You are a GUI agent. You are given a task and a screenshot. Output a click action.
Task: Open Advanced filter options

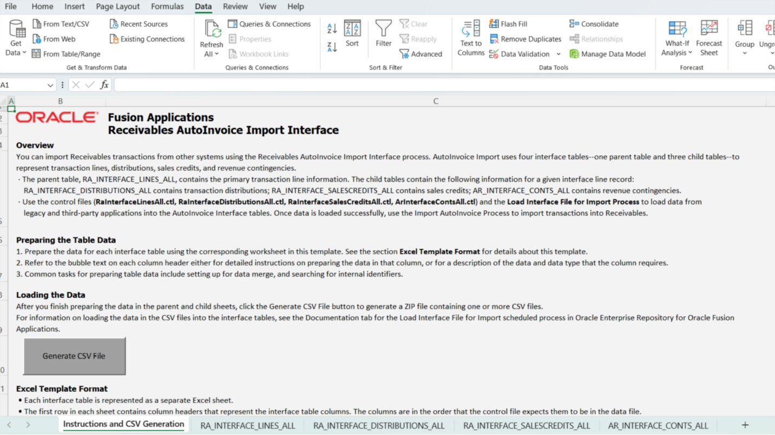[421, 54]
